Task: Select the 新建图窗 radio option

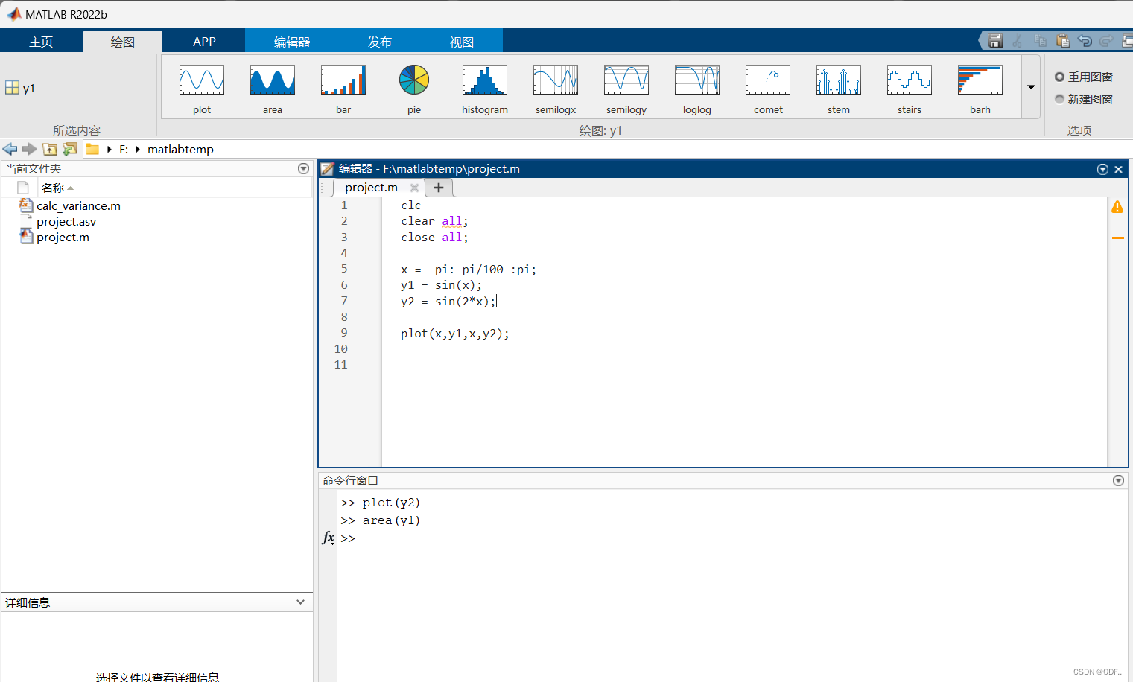Action: 1059,99
